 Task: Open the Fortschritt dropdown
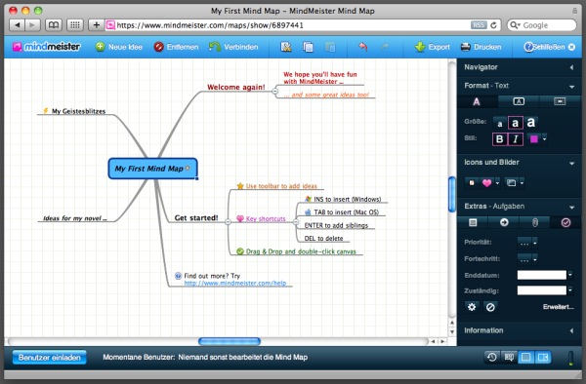pyautogui.click(x=527, y=258)
